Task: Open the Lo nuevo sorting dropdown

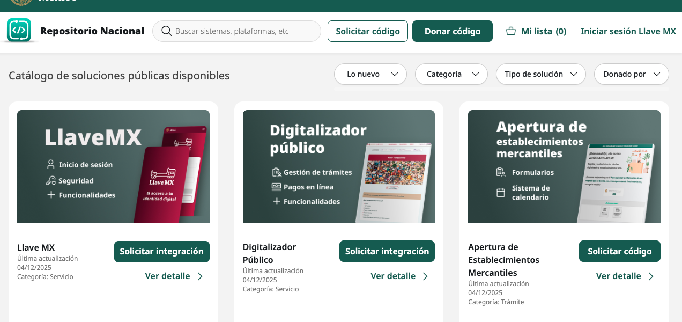Action: [370, 74]
